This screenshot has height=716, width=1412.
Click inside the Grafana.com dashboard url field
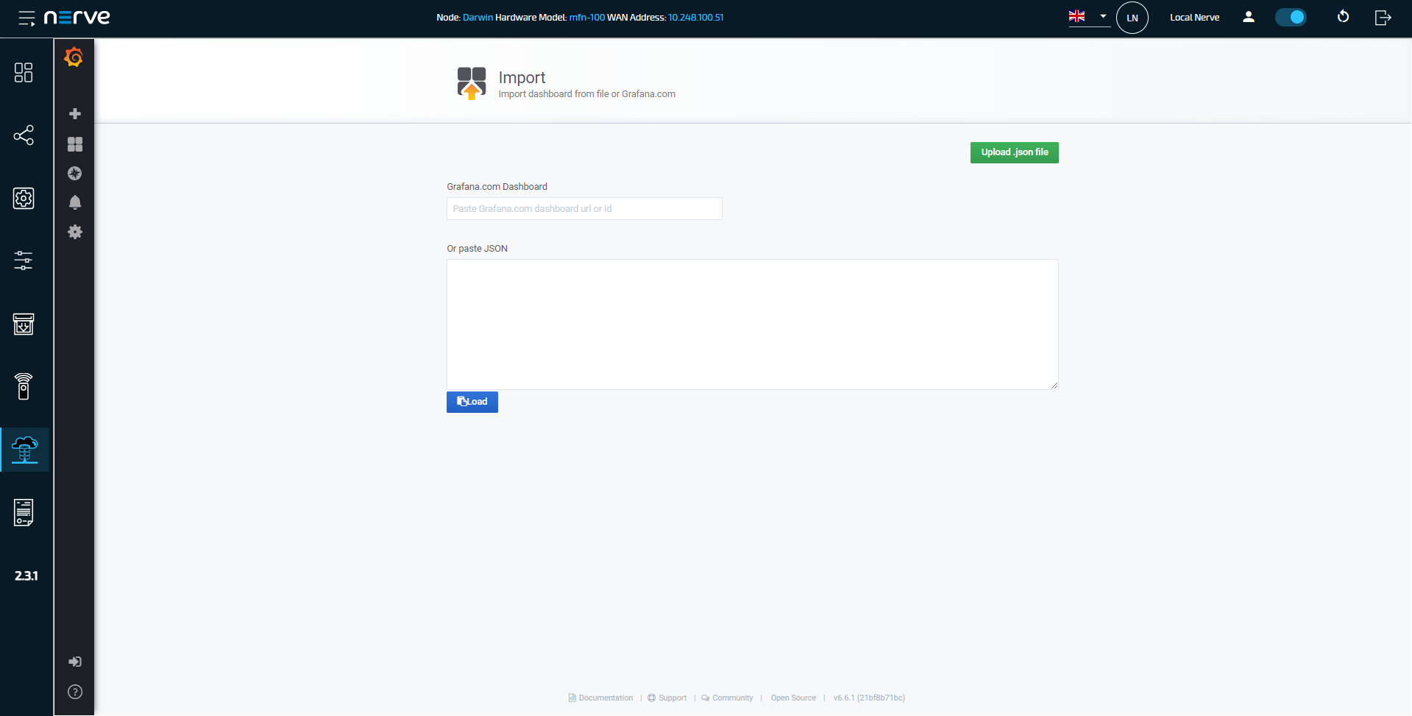point(583,208)
